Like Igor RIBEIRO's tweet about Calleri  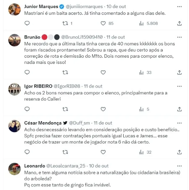(x=103, y=109)
